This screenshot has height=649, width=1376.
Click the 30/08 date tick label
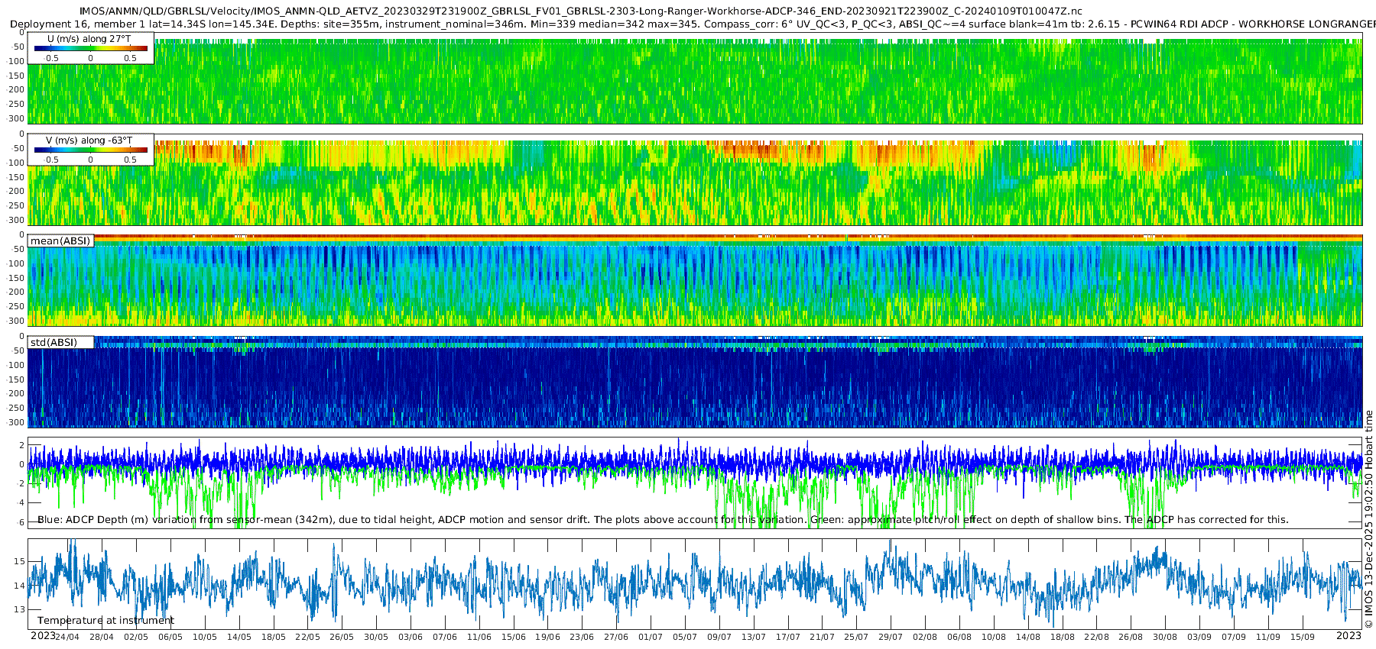pos(1165,637)
